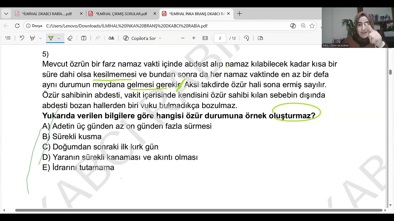Viewport: 394px width, 221px height.
Task: Zoom in with the plus button
Action: [194, 38]
